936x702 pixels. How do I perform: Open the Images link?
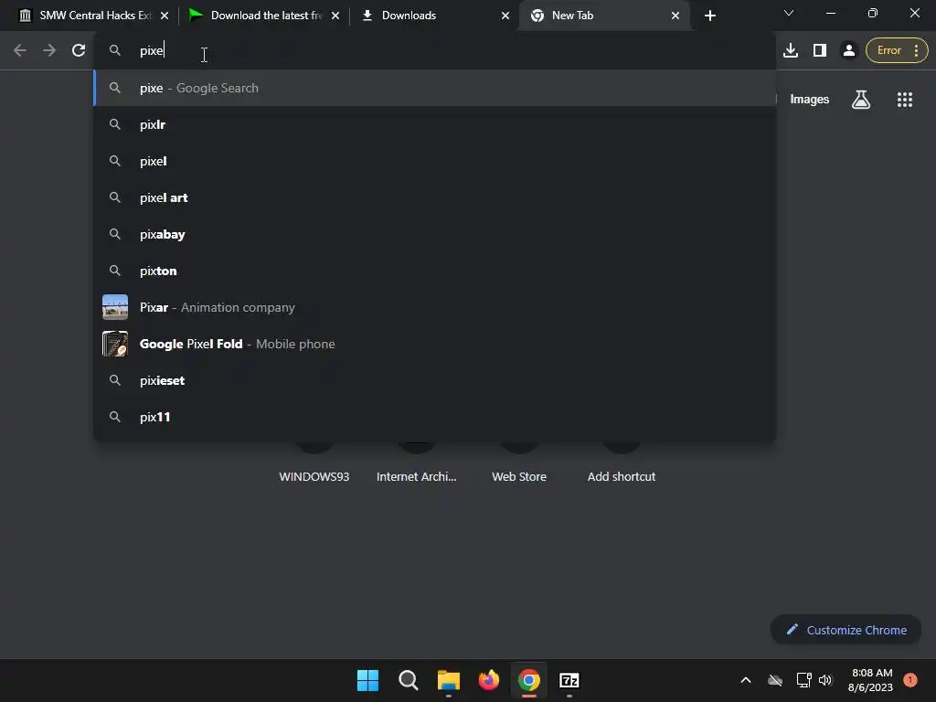809,99
